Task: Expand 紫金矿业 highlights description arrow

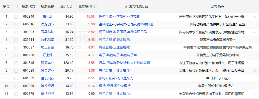Action: tap(254, 71)
